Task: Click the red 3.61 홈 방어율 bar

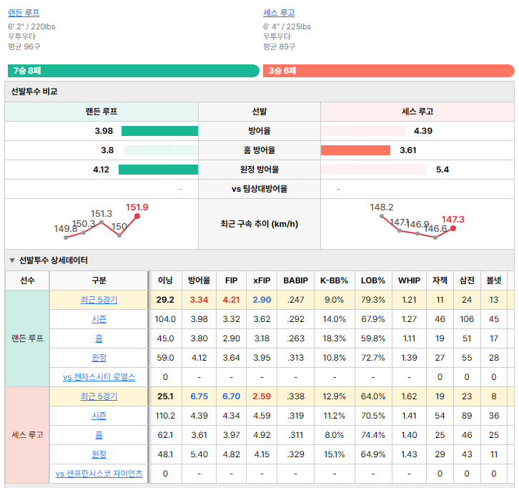Action: click(355, 150)
